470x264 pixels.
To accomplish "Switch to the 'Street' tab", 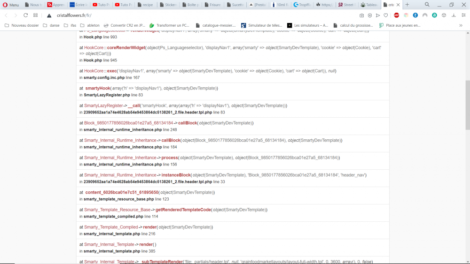I will 347,5.
